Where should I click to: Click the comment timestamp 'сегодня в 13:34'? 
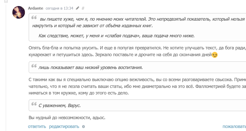pyautogui.click(x=59, y=8)
